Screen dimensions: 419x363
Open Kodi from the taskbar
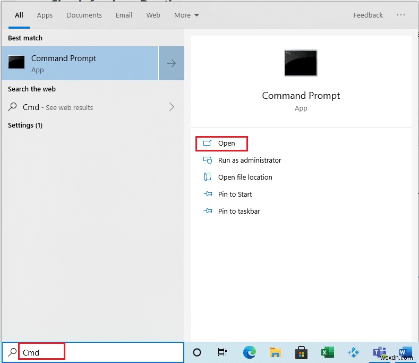(x=353, y=352)
